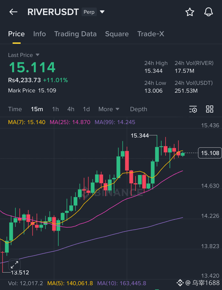The image size is (222, 290).
Task: Click the +11.01% change value
Action: 56,80
